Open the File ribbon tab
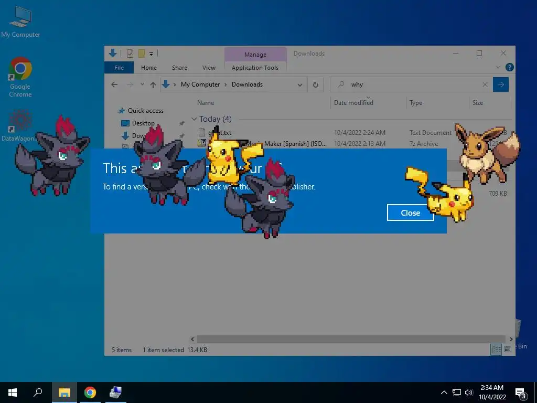 (119, 68)
